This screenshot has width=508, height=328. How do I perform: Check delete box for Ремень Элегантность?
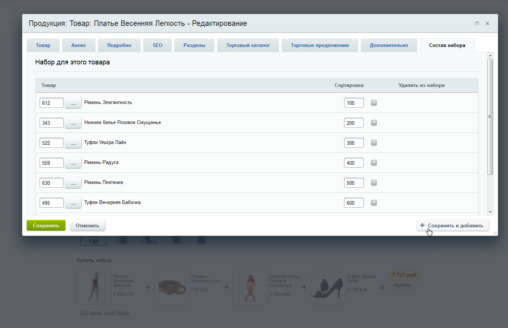374,103
